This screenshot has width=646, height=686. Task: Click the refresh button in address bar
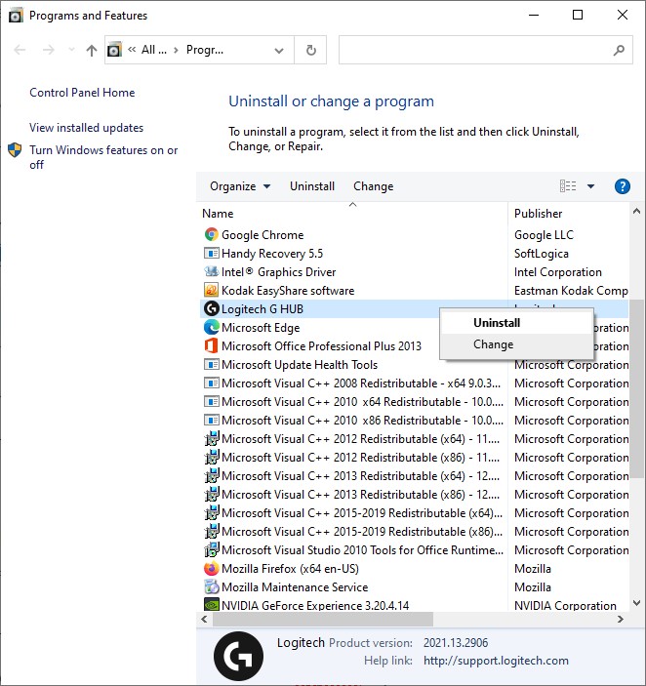point(310,50)
